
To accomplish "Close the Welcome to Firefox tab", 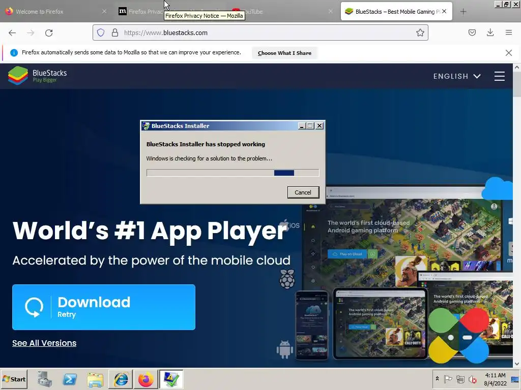I will point(104,11).
